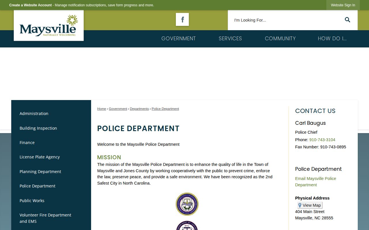Click phone number 910-743-3104
The height and width of the screenshot is (230, 369).
click(x=322, y=140)
